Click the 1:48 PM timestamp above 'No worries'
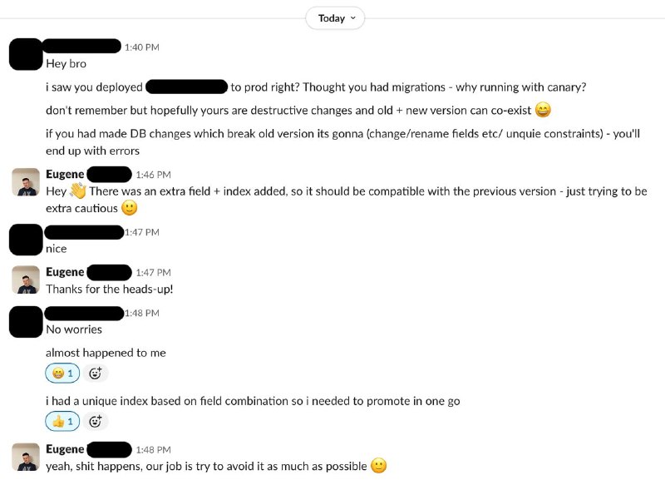This screenshot has height=485, width=665. coord(142,313)
